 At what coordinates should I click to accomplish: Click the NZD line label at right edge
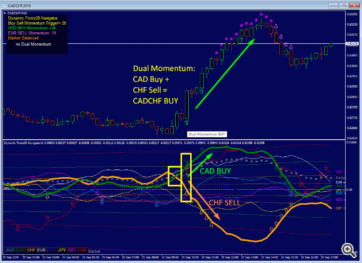coord(339,200)
